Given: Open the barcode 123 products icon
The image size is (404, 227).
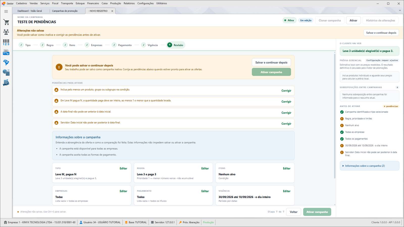Looking at the screenshot, I should [6, 42].
